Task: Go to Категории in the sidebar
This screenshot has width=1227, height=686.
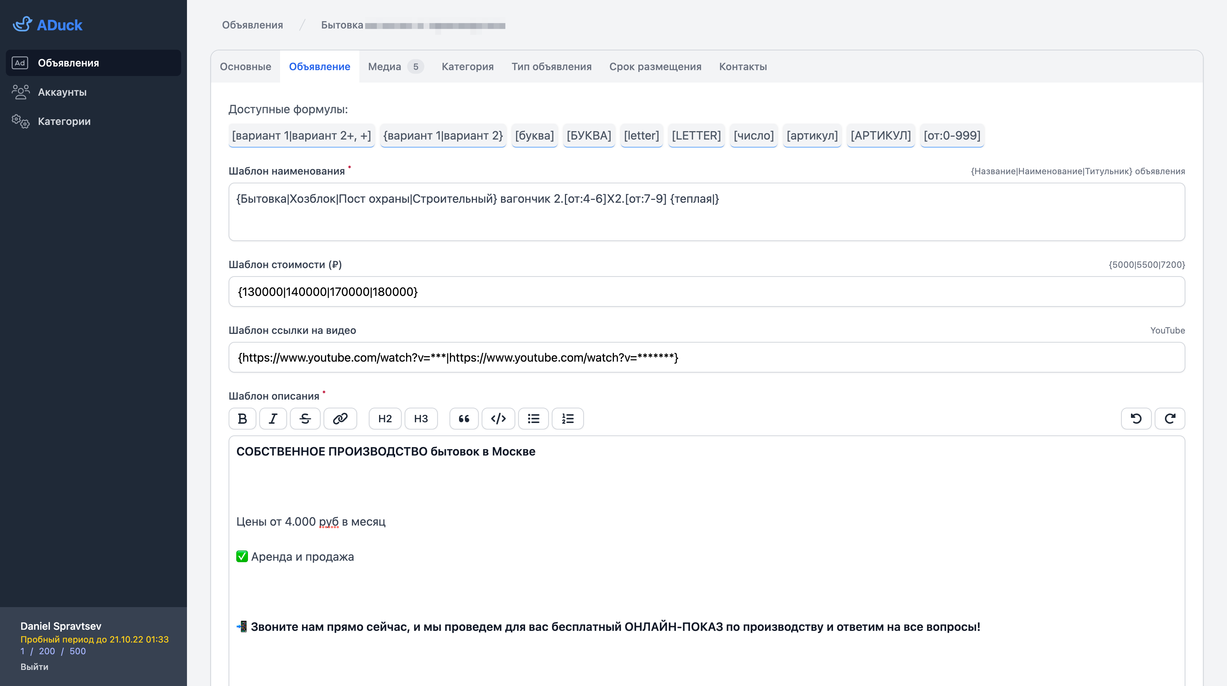Action: [64, 122]
